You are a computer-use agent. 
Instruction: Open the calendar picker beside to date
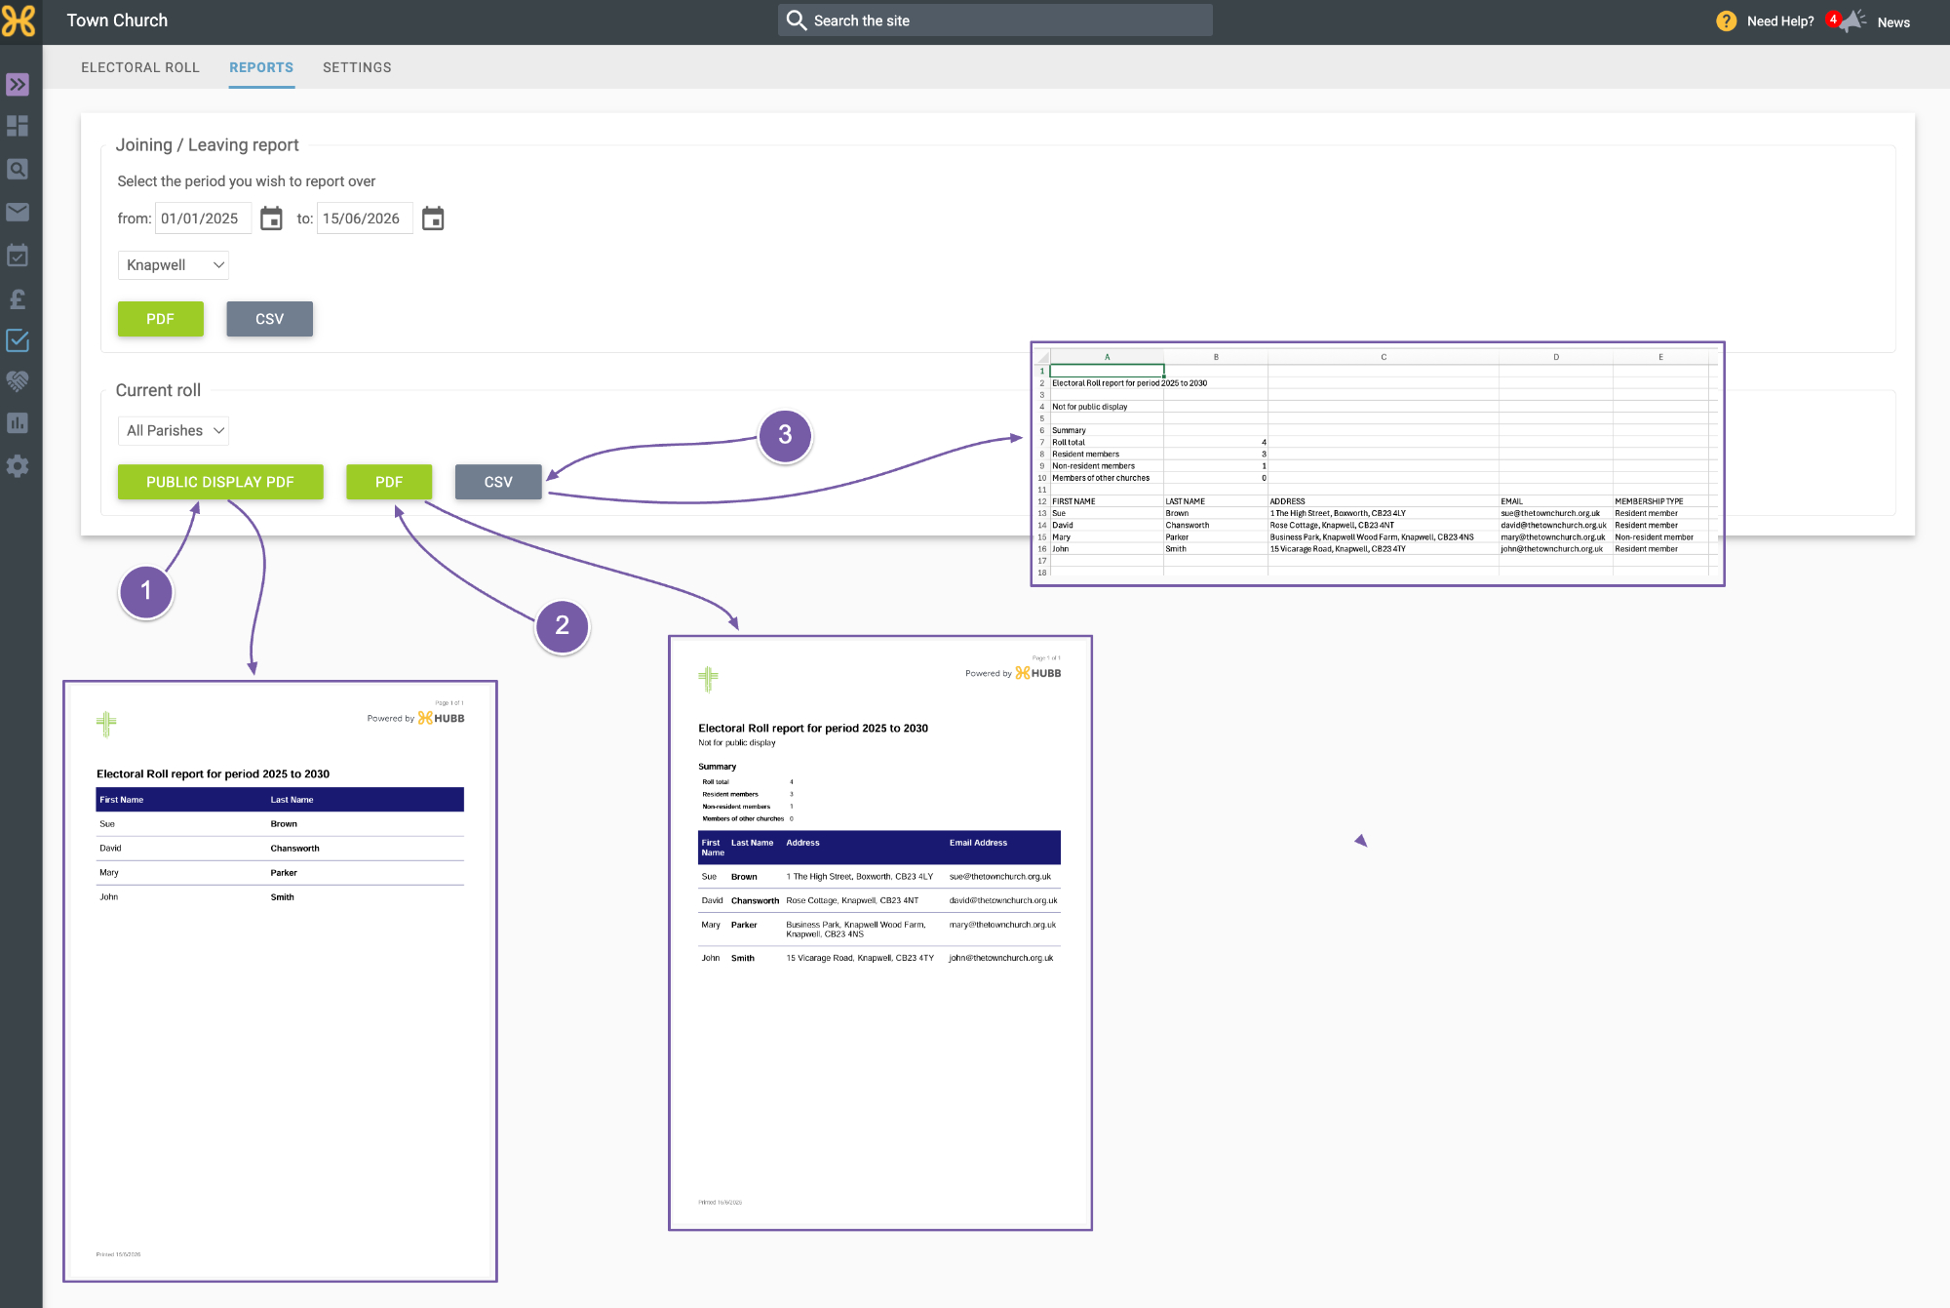[x=433, y=218]
